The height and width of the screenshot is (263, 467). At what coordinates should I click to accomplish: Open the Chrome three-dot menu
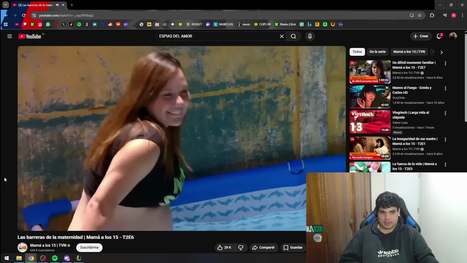(463, 15)
